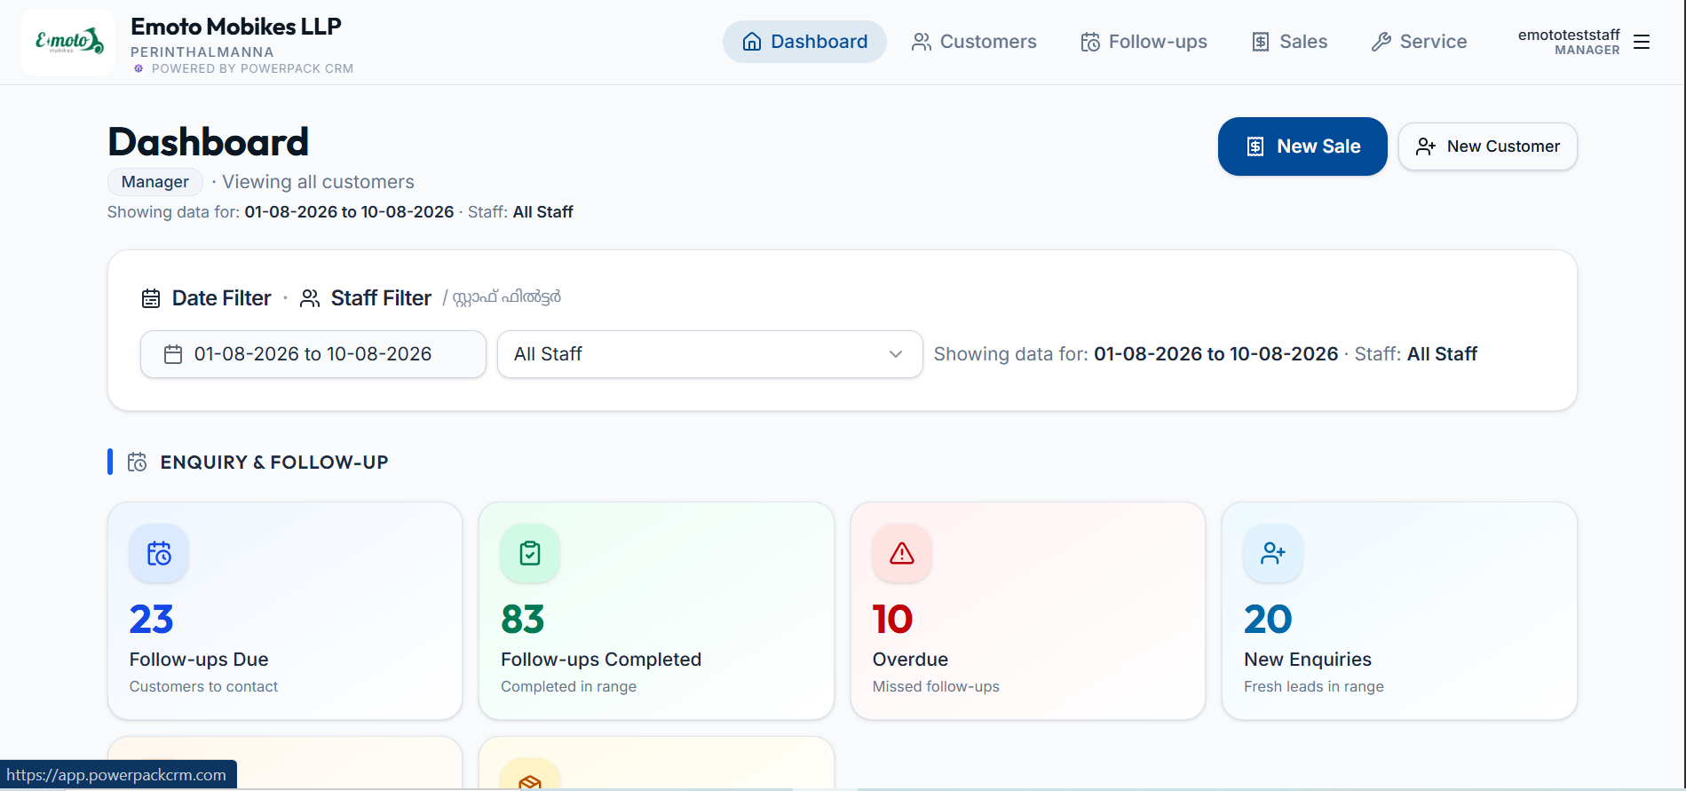
Task: Click the 'POWERED BY POWERPACK CRM' text
Action: 252,68
